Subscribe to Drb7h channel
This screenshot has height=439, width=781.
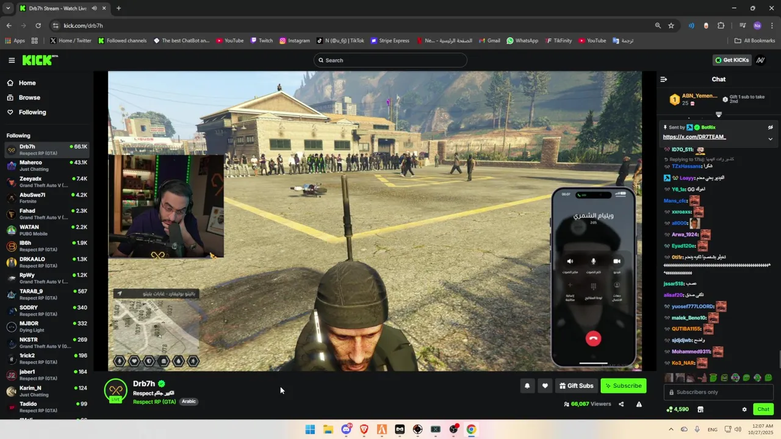coord(623,386)
